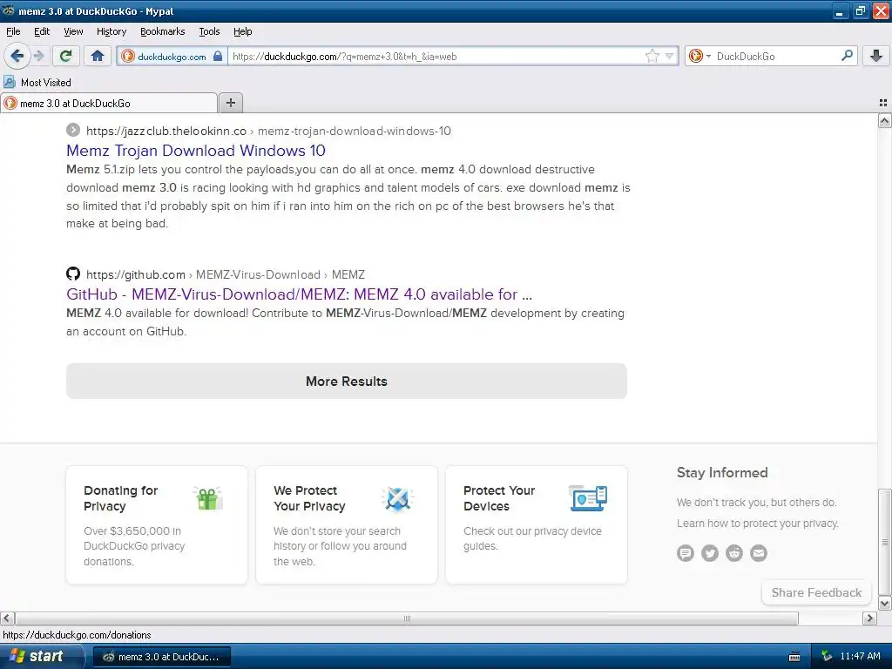Click the 11:47 AM taskbar clock
This screenshot has width=892, height=669.
[860, 656]
